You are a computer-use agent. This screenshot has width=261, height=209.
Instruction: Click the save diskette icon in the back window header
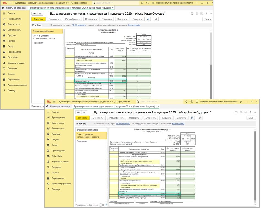(192, 14)
